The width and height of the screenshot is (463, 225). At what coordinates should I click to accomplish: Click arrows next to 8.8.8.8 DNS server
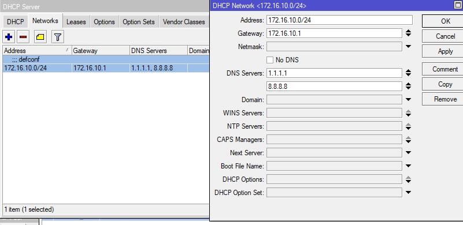tap(408, 86)
